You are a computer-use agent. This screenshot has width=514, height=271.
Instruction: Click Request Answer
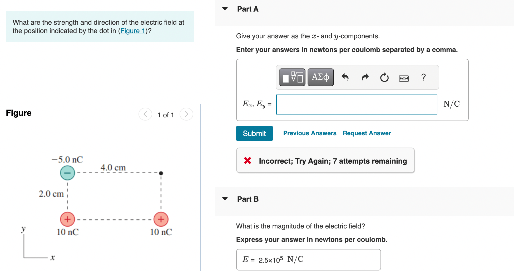[x=367, y=133]
